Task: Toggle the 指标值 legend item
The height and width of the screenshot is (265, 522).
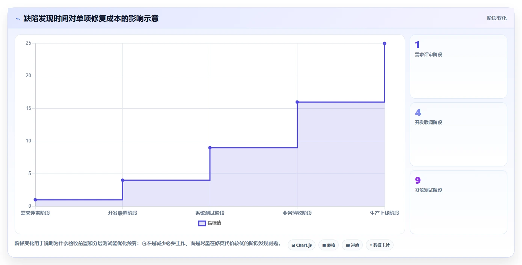Action: click(x=210, y=223)
